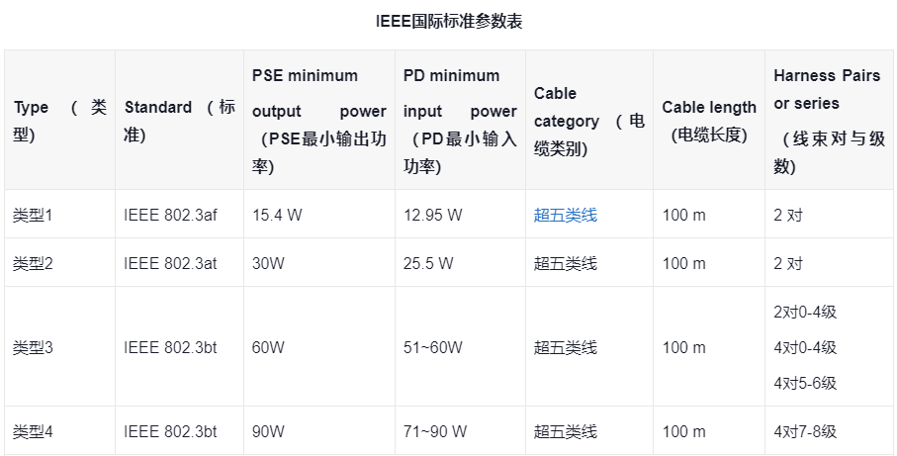Screen dimensions: 897x456
Task: Click the 4对7-8级 cell
Action: point(805,431)
